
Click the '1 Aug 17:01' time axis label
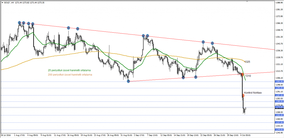coord(19,135)
